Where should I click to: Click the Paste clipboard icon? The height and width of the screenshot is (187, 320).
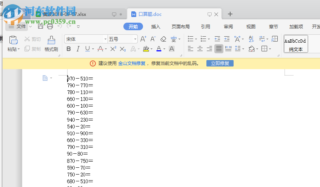point(13,40)
